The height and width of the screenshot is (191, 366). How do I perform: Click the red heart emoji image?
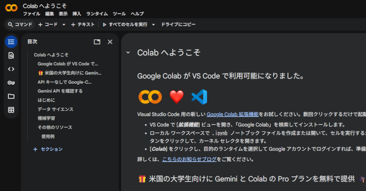177,97
